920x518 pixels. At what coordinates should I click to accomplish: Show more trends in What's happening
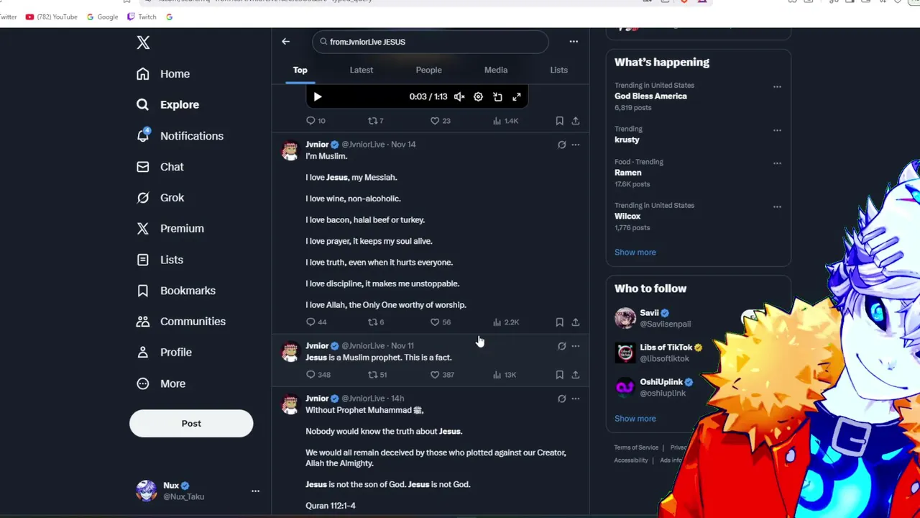pos(635,252)
